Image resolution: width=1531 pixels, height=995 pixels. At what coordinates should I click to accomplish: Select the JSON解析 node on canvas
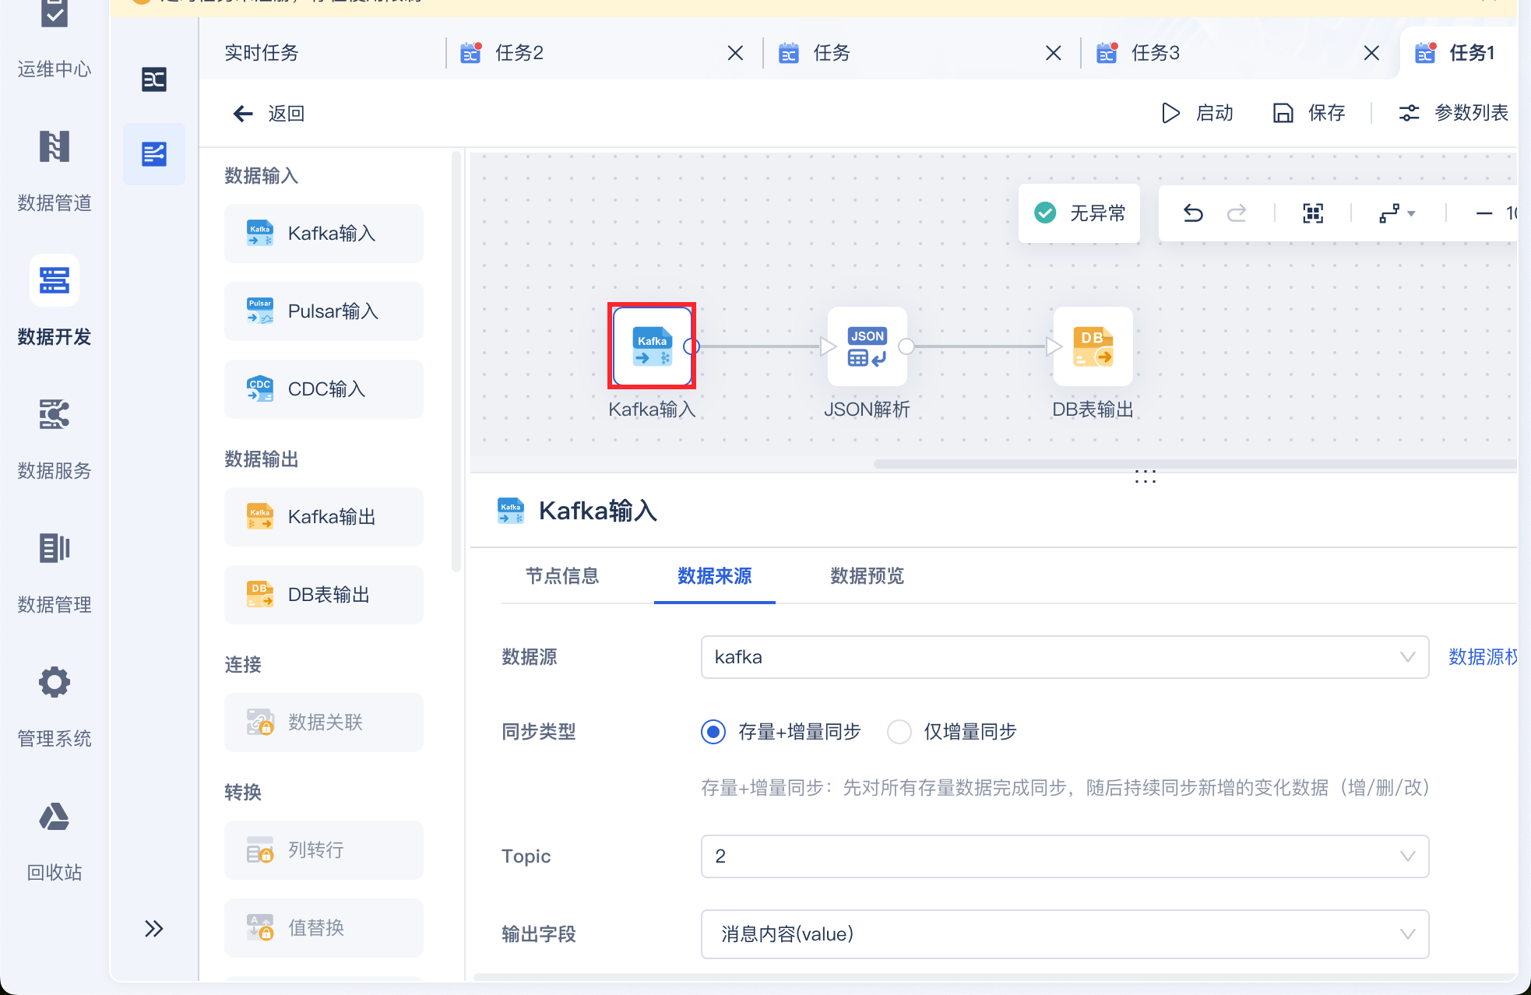tap(867, 347)
